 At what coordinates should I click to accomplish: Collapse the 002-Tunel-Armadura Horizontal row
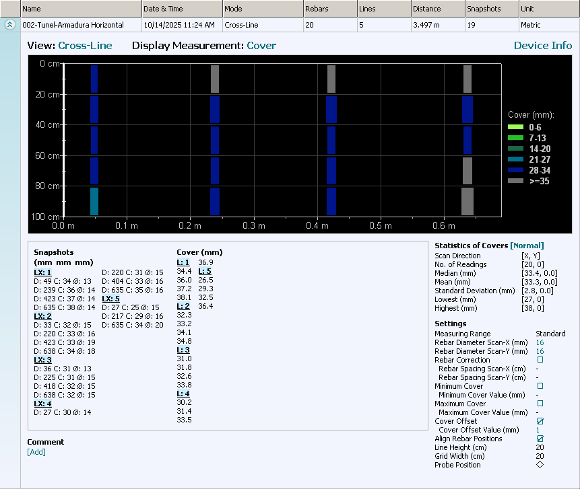(10, 25)
